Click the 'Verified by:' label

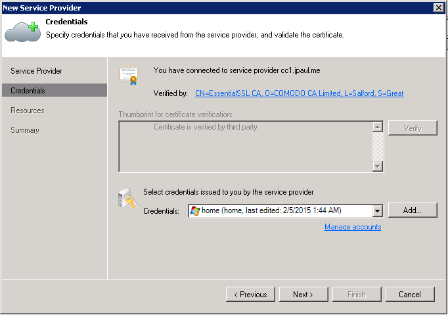click(171, 93)
